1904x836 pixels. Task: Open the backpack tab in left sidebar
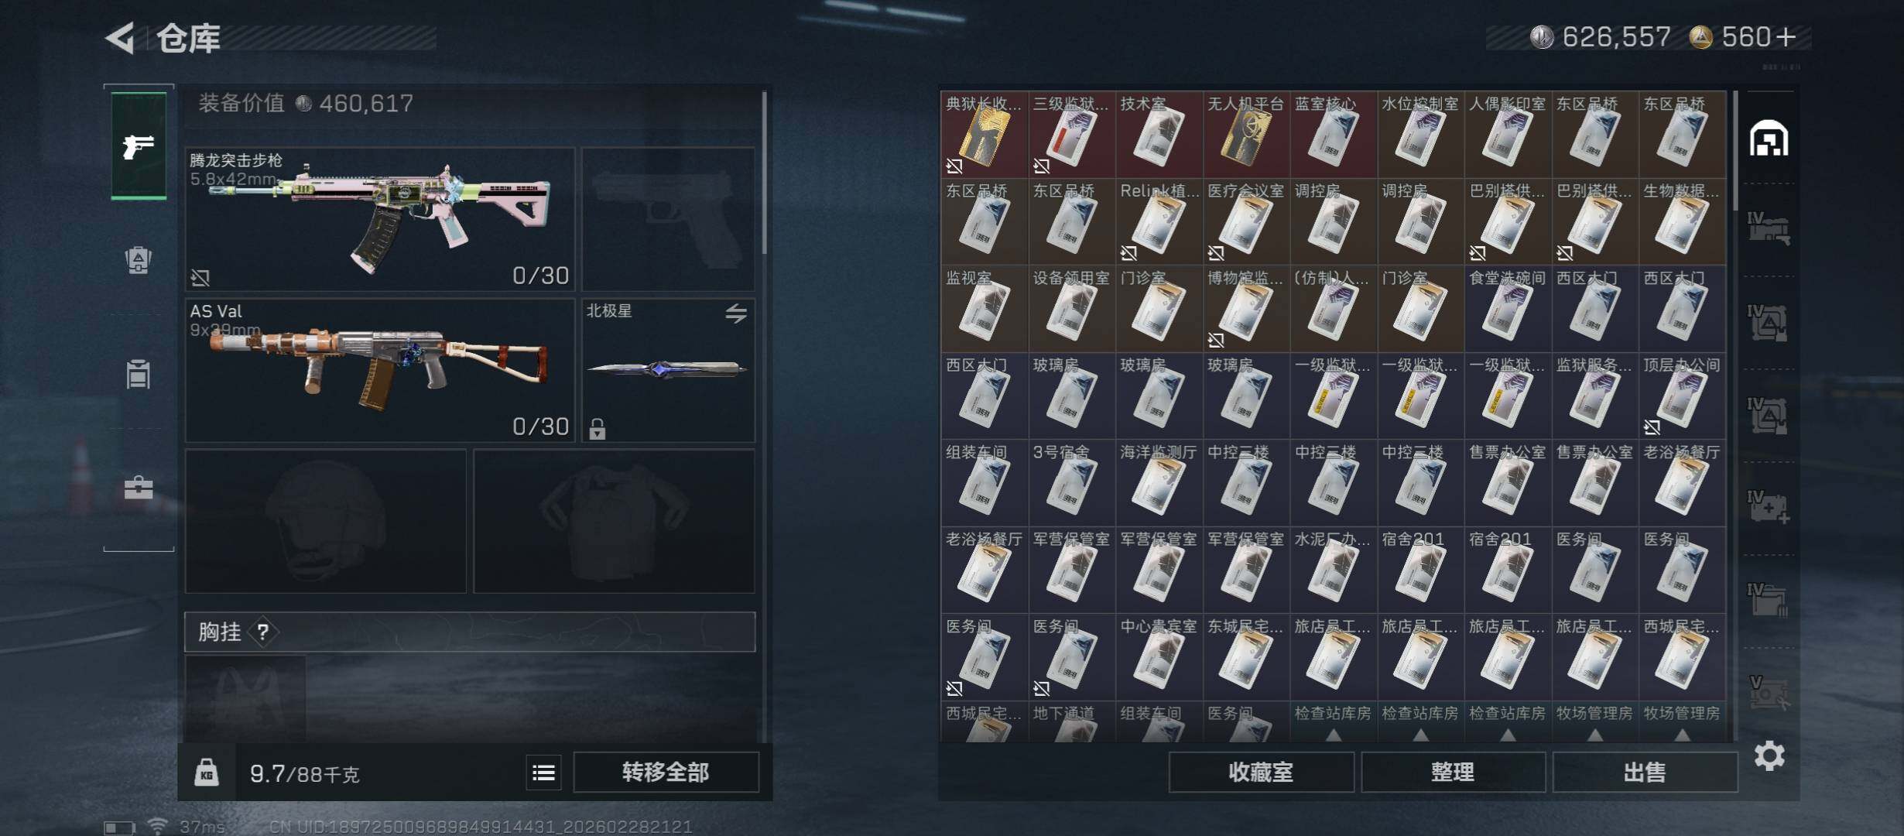138,260
